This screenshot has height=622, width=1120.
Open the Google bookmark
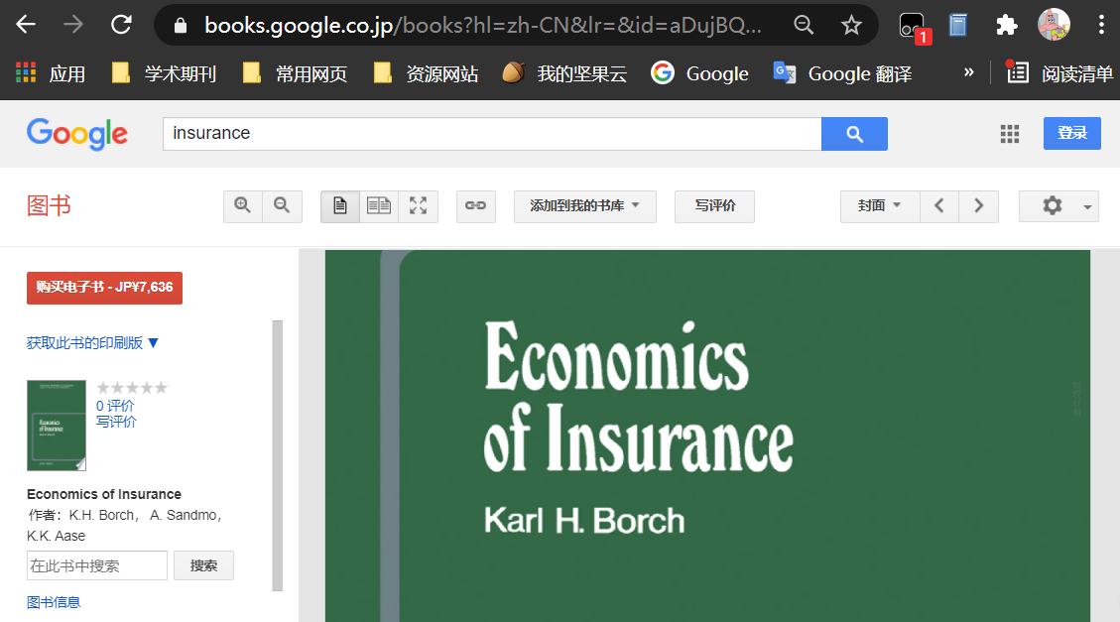tap(700, 73)
